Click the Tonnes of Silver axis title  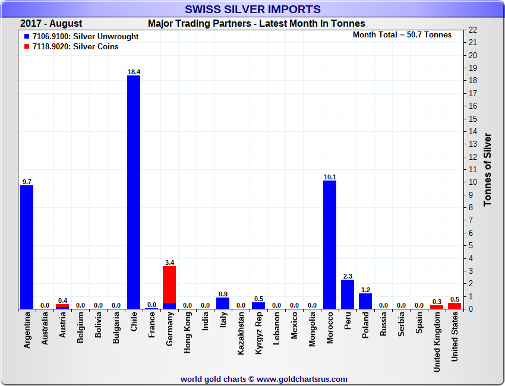(x=487, y=169)
